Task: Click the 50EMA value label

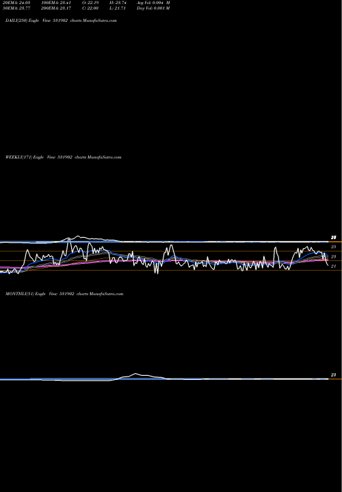Action: click(16, 8)
